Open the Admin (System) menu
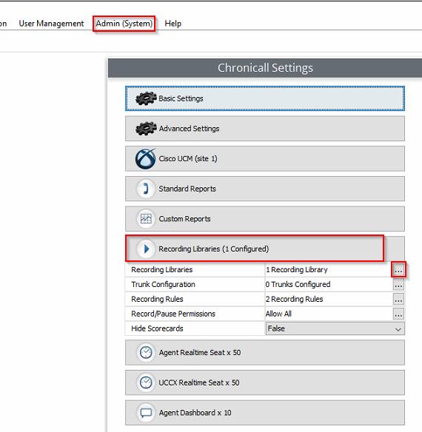This screenshot has height=432, width=422. point(124,24)
